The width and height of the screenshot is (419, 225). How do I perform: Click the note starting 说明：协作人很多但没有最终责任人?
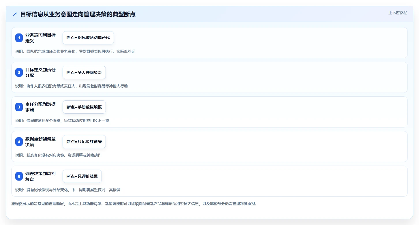tap(72, 86)
